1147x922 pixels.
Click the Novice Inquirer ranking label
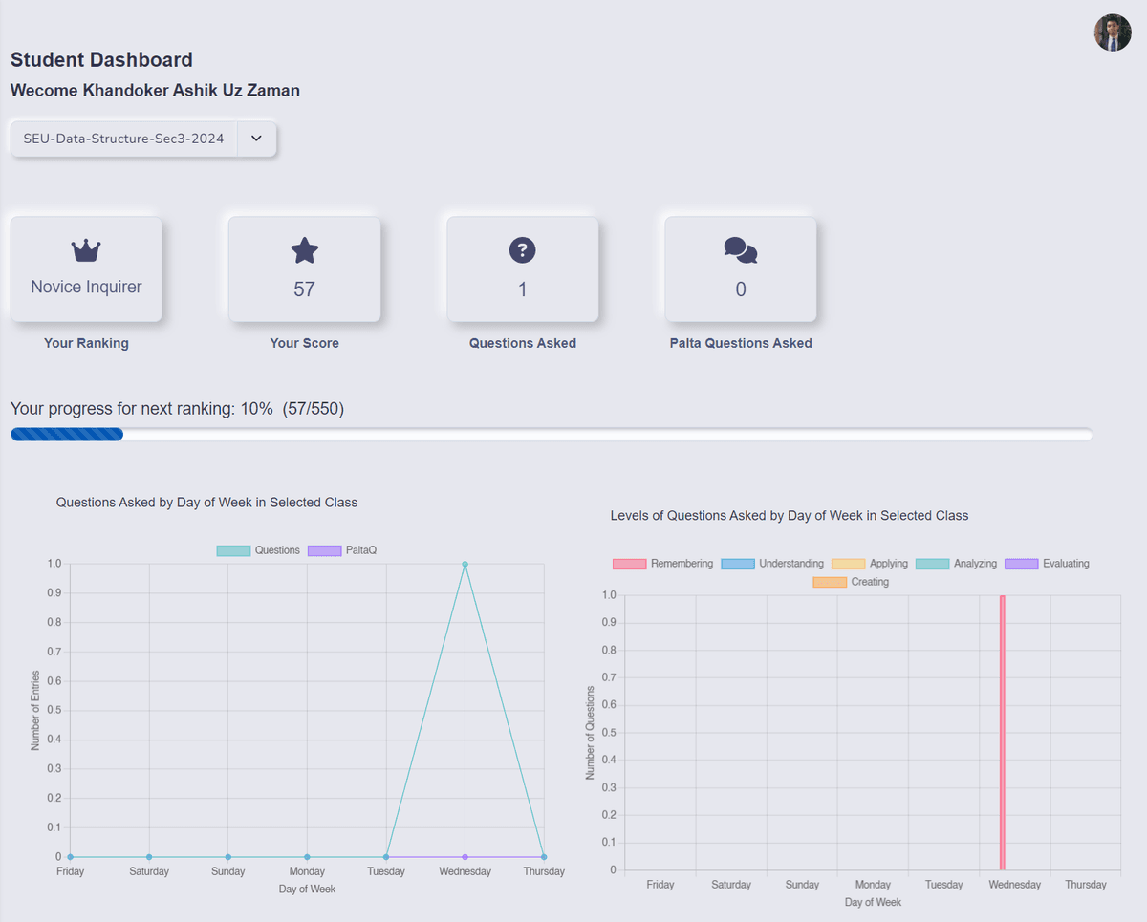click(x=86, y=288)
